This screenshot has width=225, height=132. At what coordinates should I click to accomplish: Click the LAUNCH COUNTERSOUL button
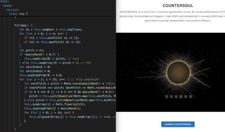(178, 124)
